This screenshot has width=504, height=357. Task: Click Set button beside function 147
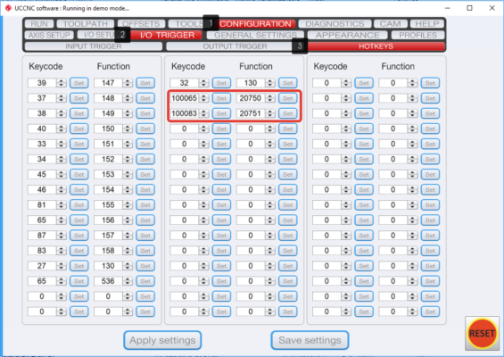pos(145,83)
